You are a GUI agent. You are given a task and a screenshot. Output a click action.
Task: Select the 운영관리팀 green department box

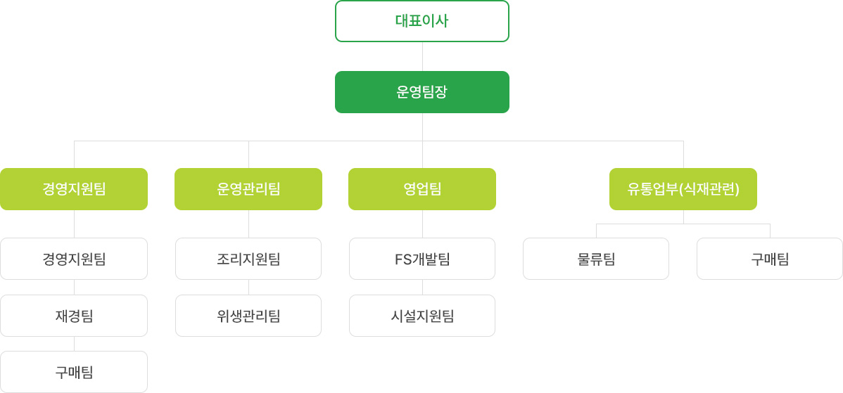point(248,189)
